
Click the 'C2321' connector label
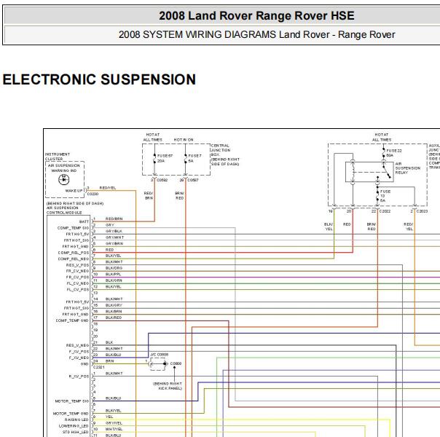[x=98, y=367]
